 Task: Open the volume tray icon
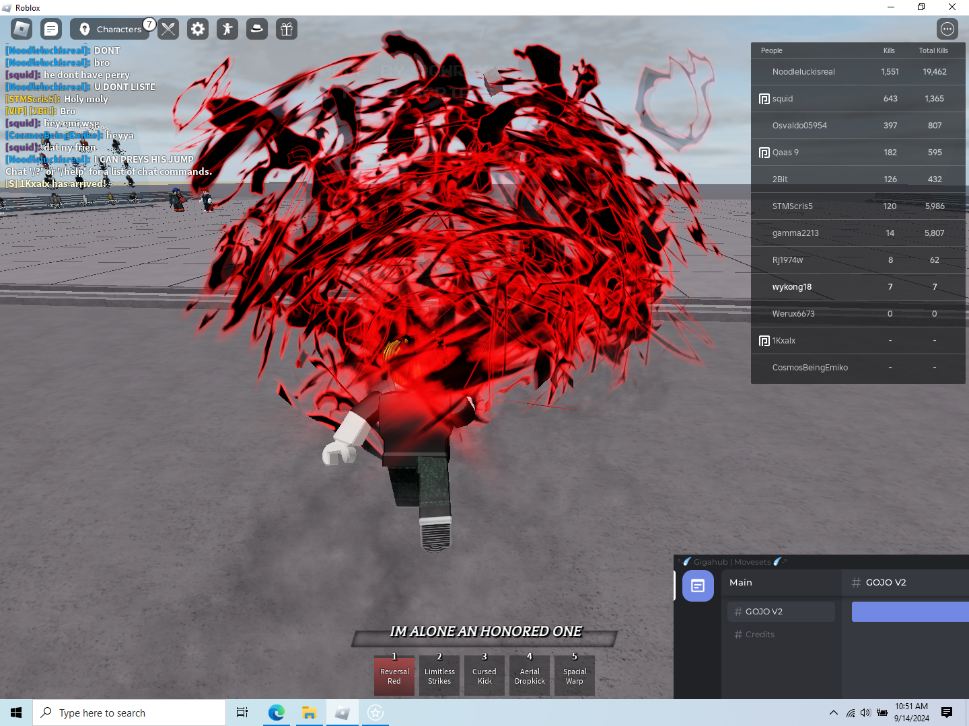[x=865, y=713]
